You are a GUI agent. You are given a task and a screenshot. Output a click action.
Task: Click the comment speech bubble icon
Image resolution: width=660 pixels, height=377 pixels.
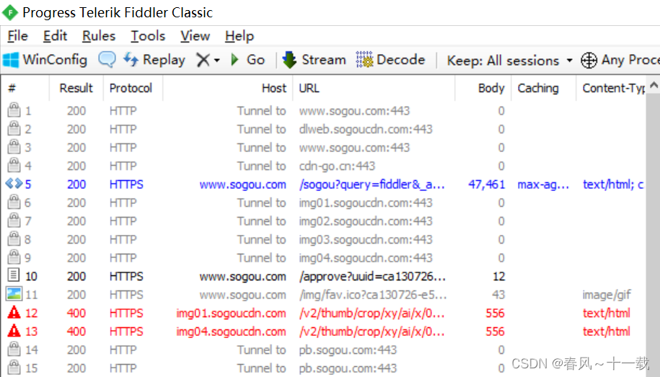[x=107, y=59]
